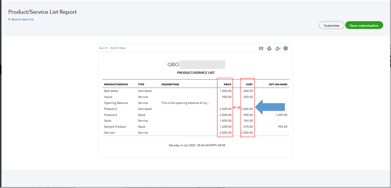391x188 pixels.
Task: Click Add notes link
Action: (x=118, y=48)
